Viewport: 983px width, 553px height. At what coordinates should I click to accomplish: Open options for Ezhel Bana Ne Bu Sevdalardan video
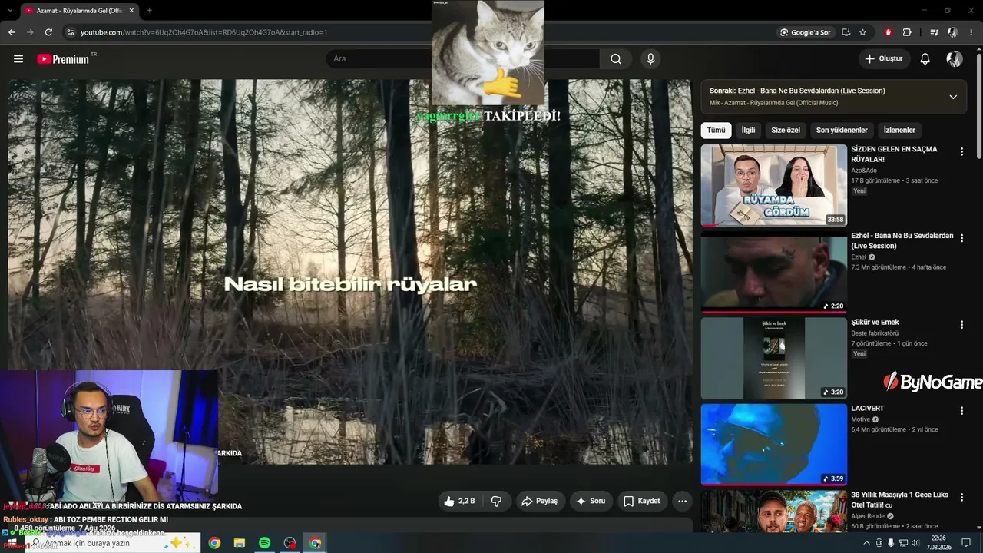tap(961, 239)
